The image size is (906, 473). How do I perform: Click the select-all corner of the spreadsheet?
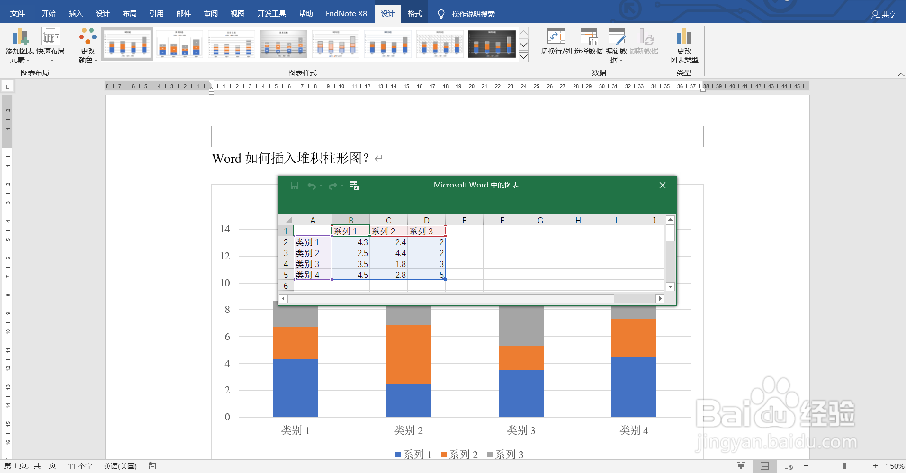click(286, 220)
